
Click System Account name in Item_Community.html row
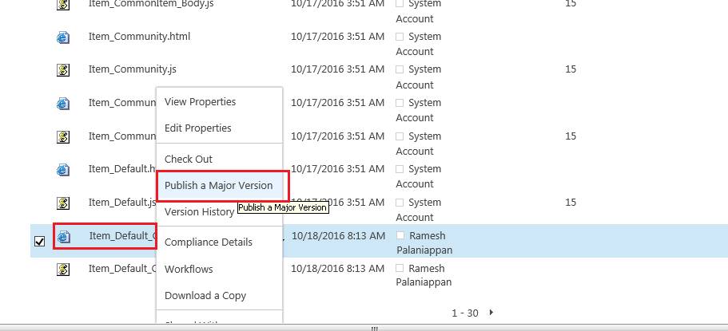pyautogui.click(x=418, y=44)
